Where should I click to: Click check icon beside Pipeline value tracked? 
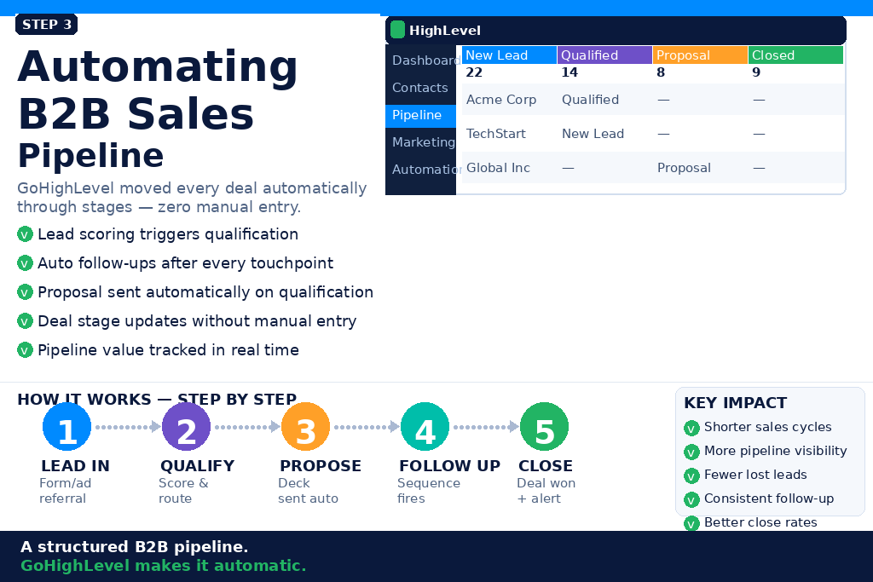(25, 350)
